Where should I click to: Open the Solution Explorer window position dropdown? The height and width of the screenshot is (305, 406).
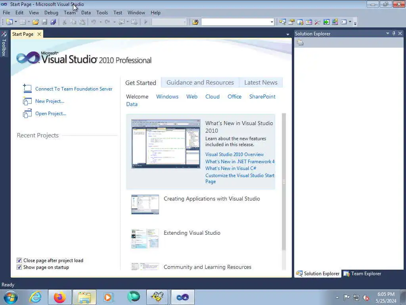tap(387, 33)
